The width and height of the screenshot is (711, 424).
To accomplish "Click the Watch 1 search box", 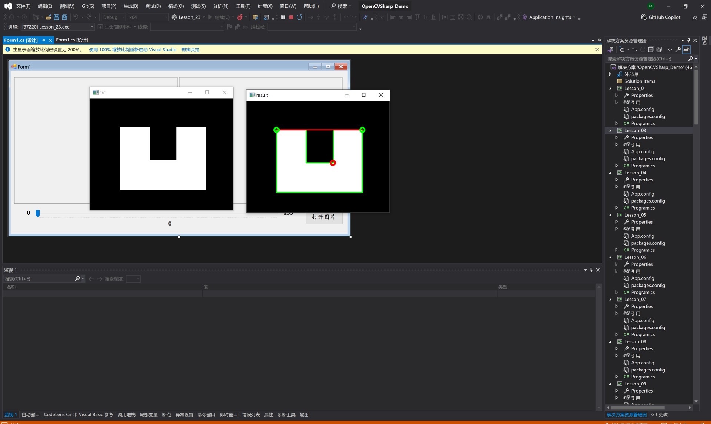I will click(39, 279).
